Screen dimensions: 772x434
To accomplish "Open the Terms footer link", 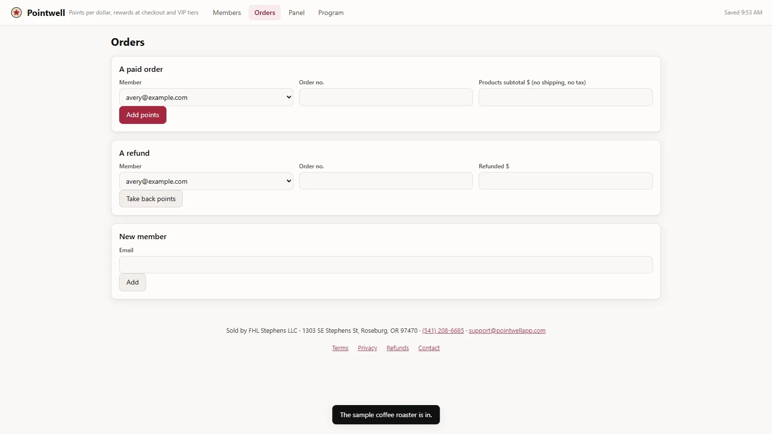I will tap(340, 348).
